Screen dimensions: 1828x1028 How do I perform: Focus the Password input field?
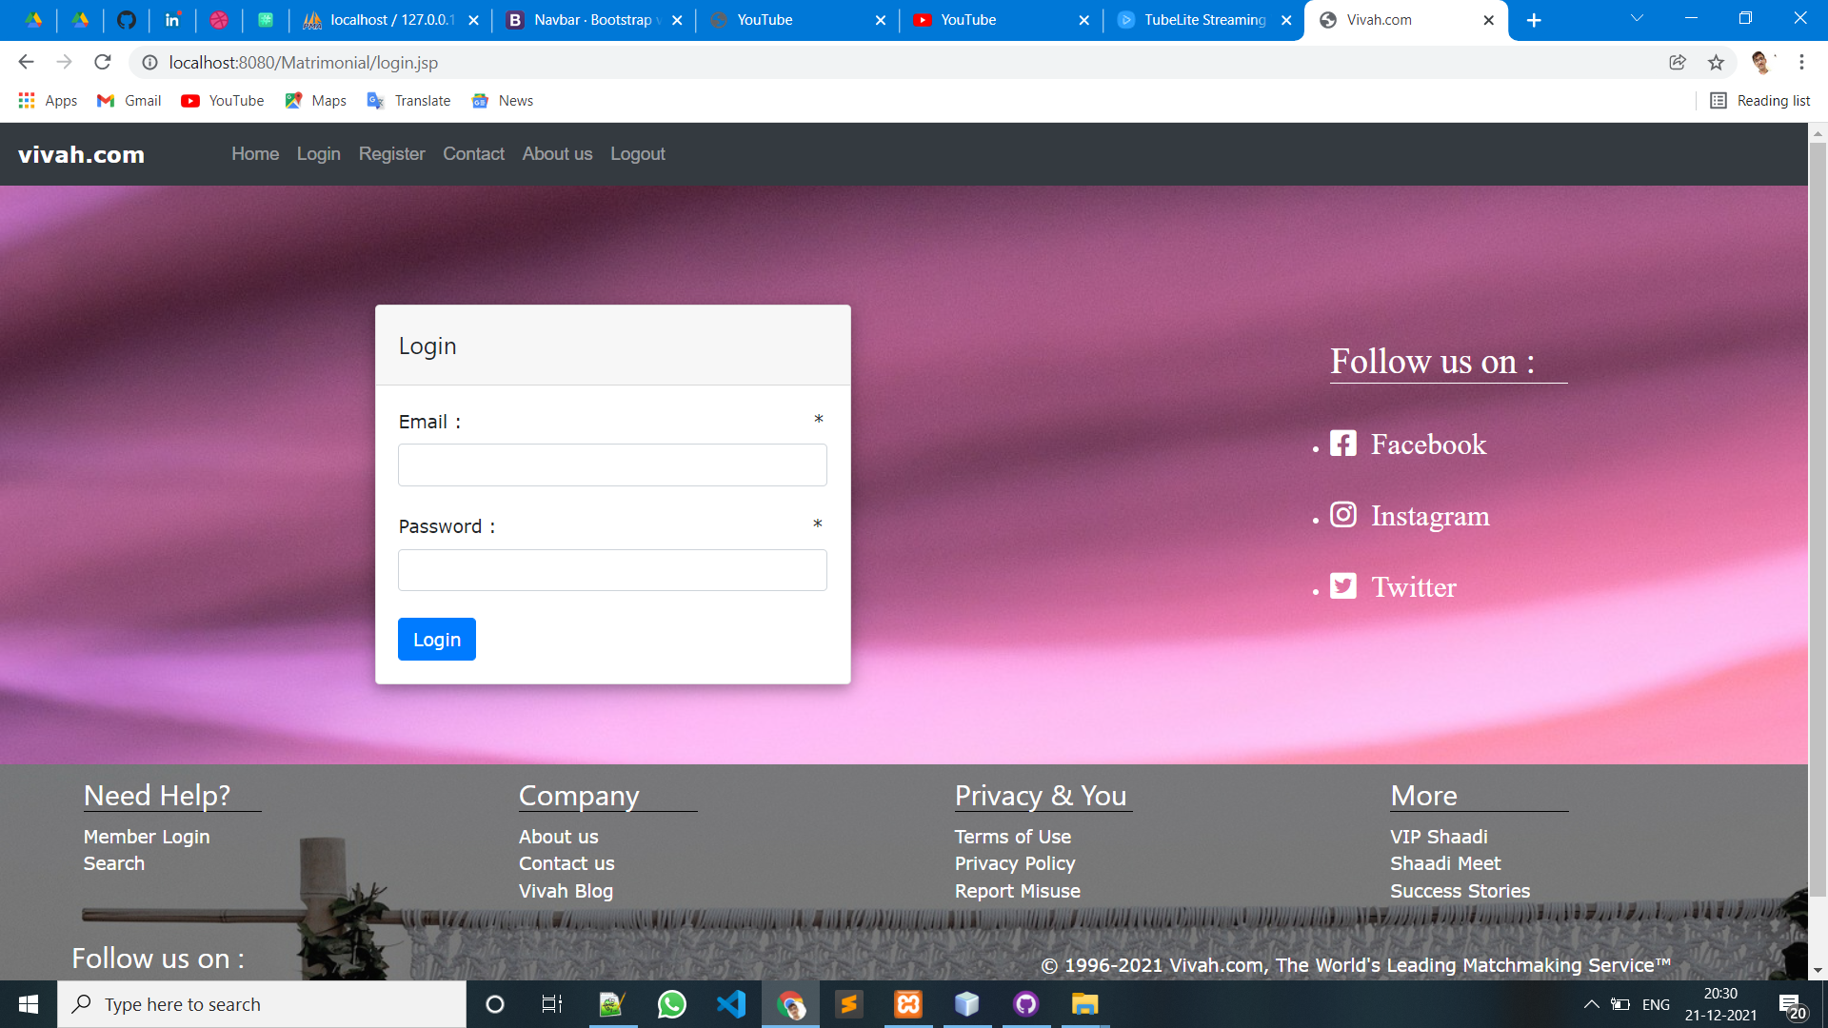[x=612, y=570]
